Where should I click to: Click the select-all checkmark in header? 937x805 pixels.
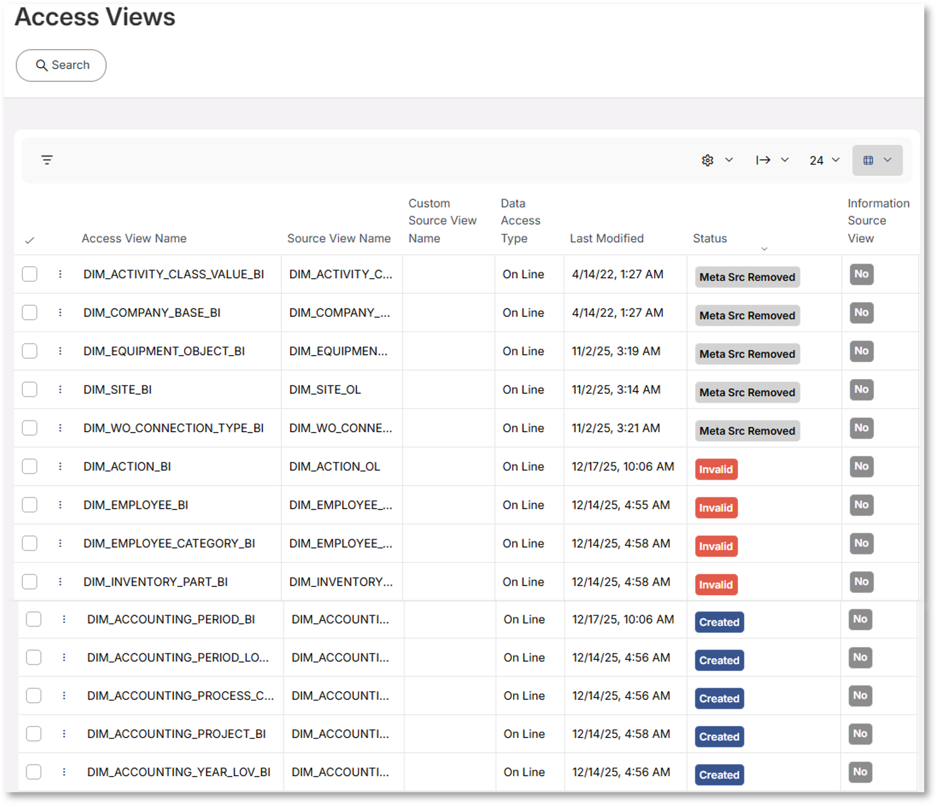[29, 241]
